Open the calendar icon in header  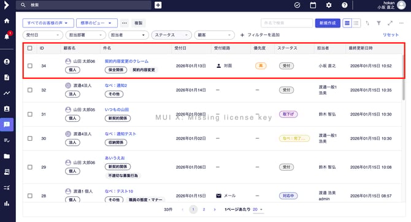313,5
